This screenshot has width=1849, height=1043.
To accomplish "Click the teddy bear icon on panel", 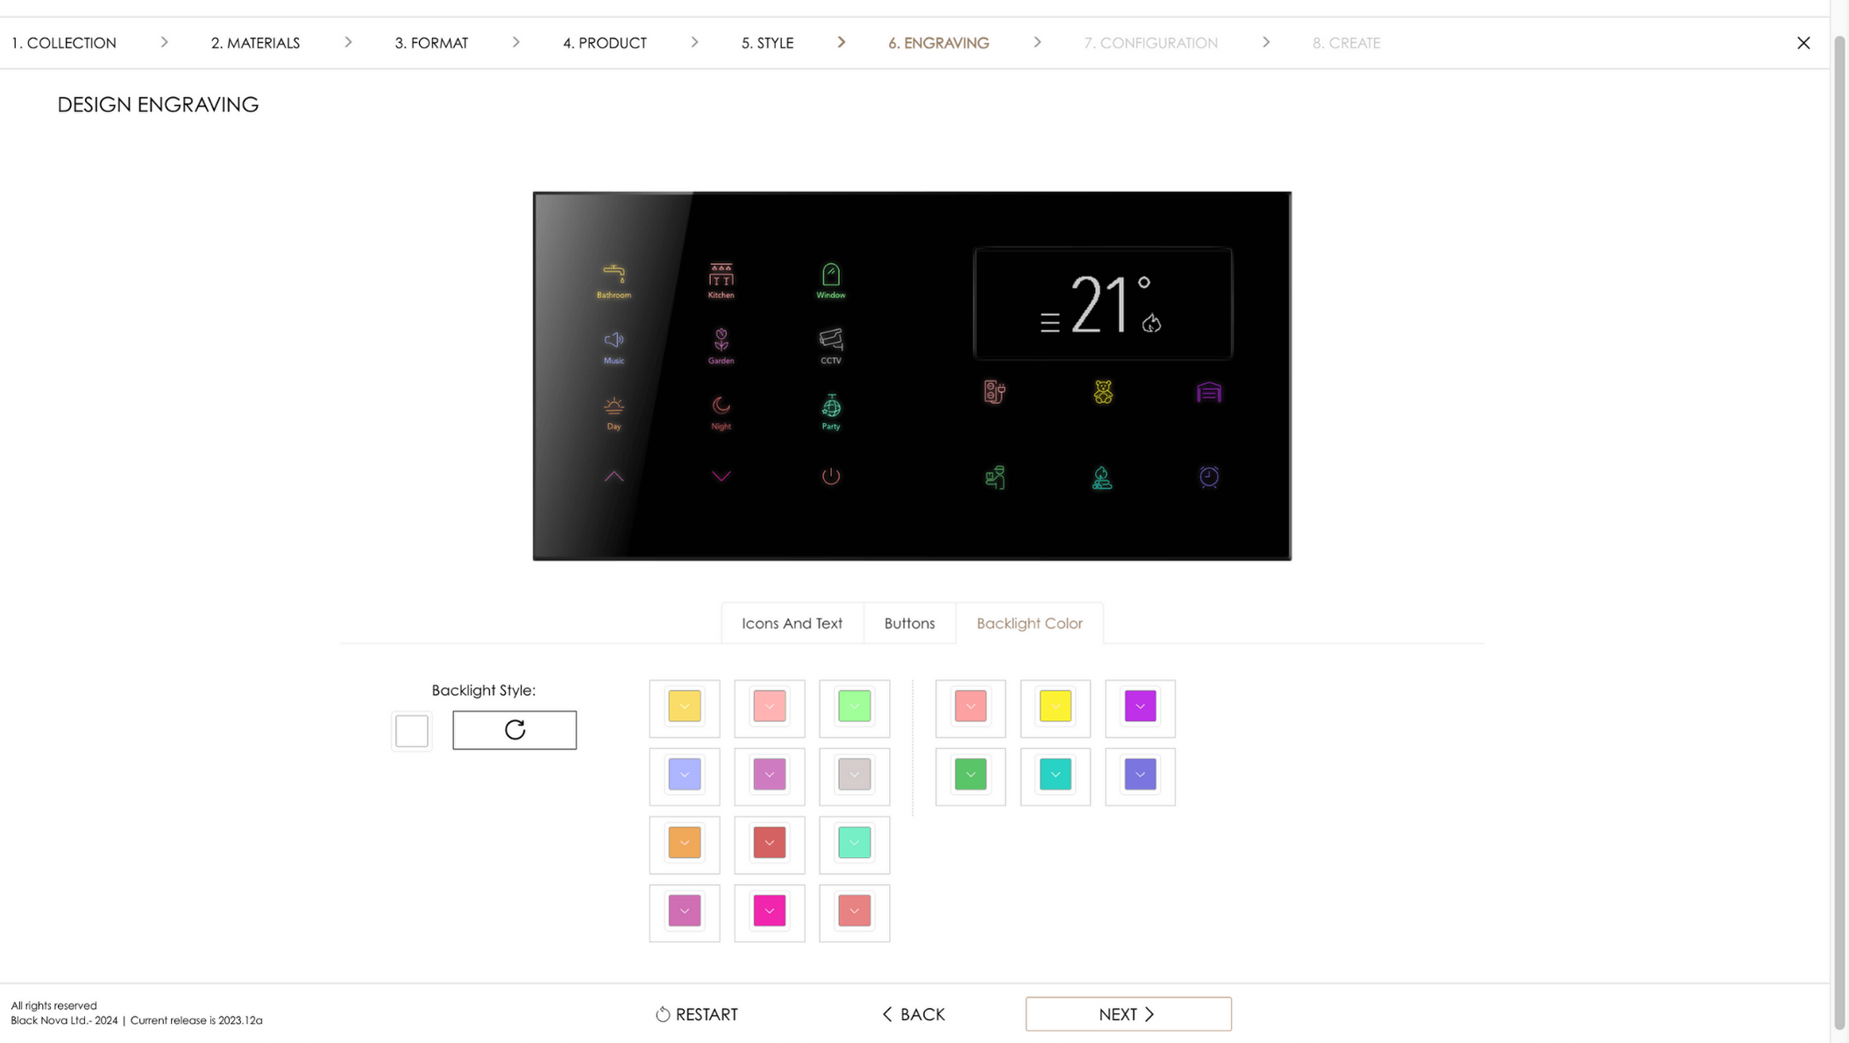I will coord(1103,392).
